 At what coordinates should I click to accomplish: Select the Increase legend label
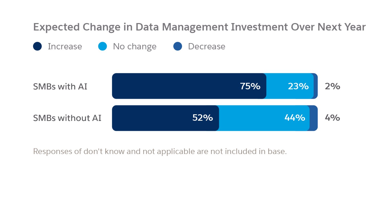pyautogui.click(x=65, y=46)
